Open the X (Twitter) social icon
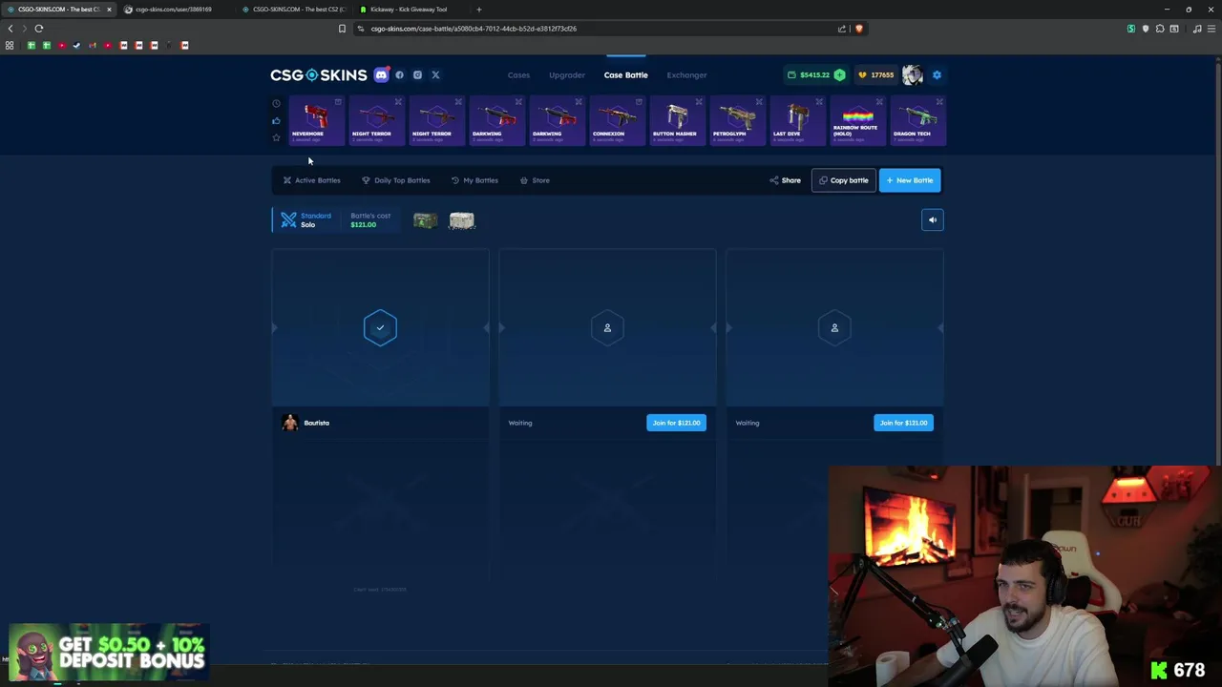Image resolution: width=1222 pixels, height=687 pixels. pyautogui.click(x=435, y=74)
